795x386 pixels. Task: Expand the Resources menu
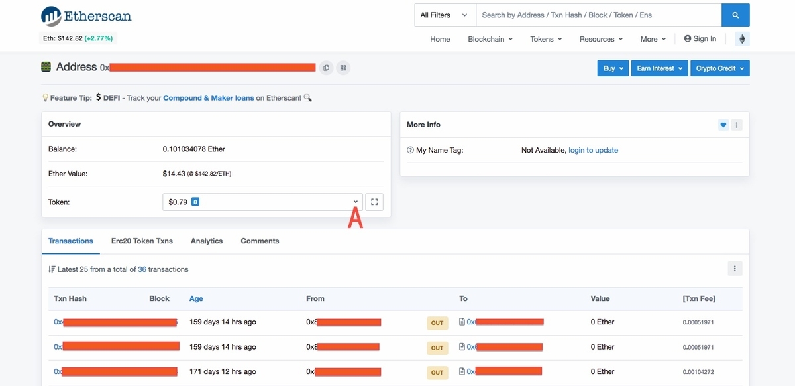[601, 39]
